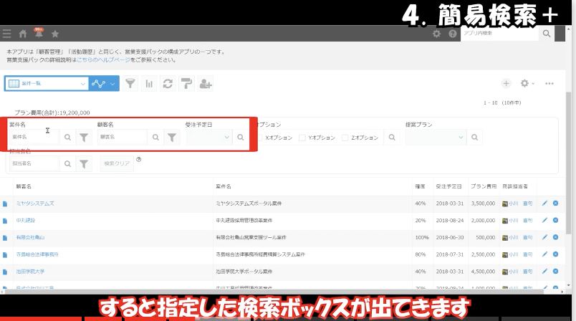Open the 受注予定日 dropdown
The image size is (576, 321).
click(x=208, y=137)
